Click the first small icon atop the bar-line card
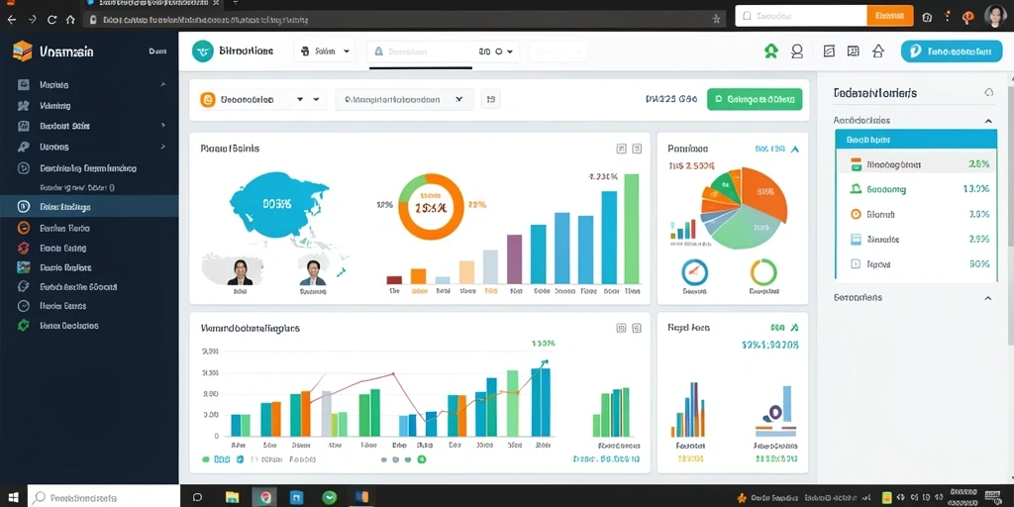The image size is (1014, 507). pos(621,329)
